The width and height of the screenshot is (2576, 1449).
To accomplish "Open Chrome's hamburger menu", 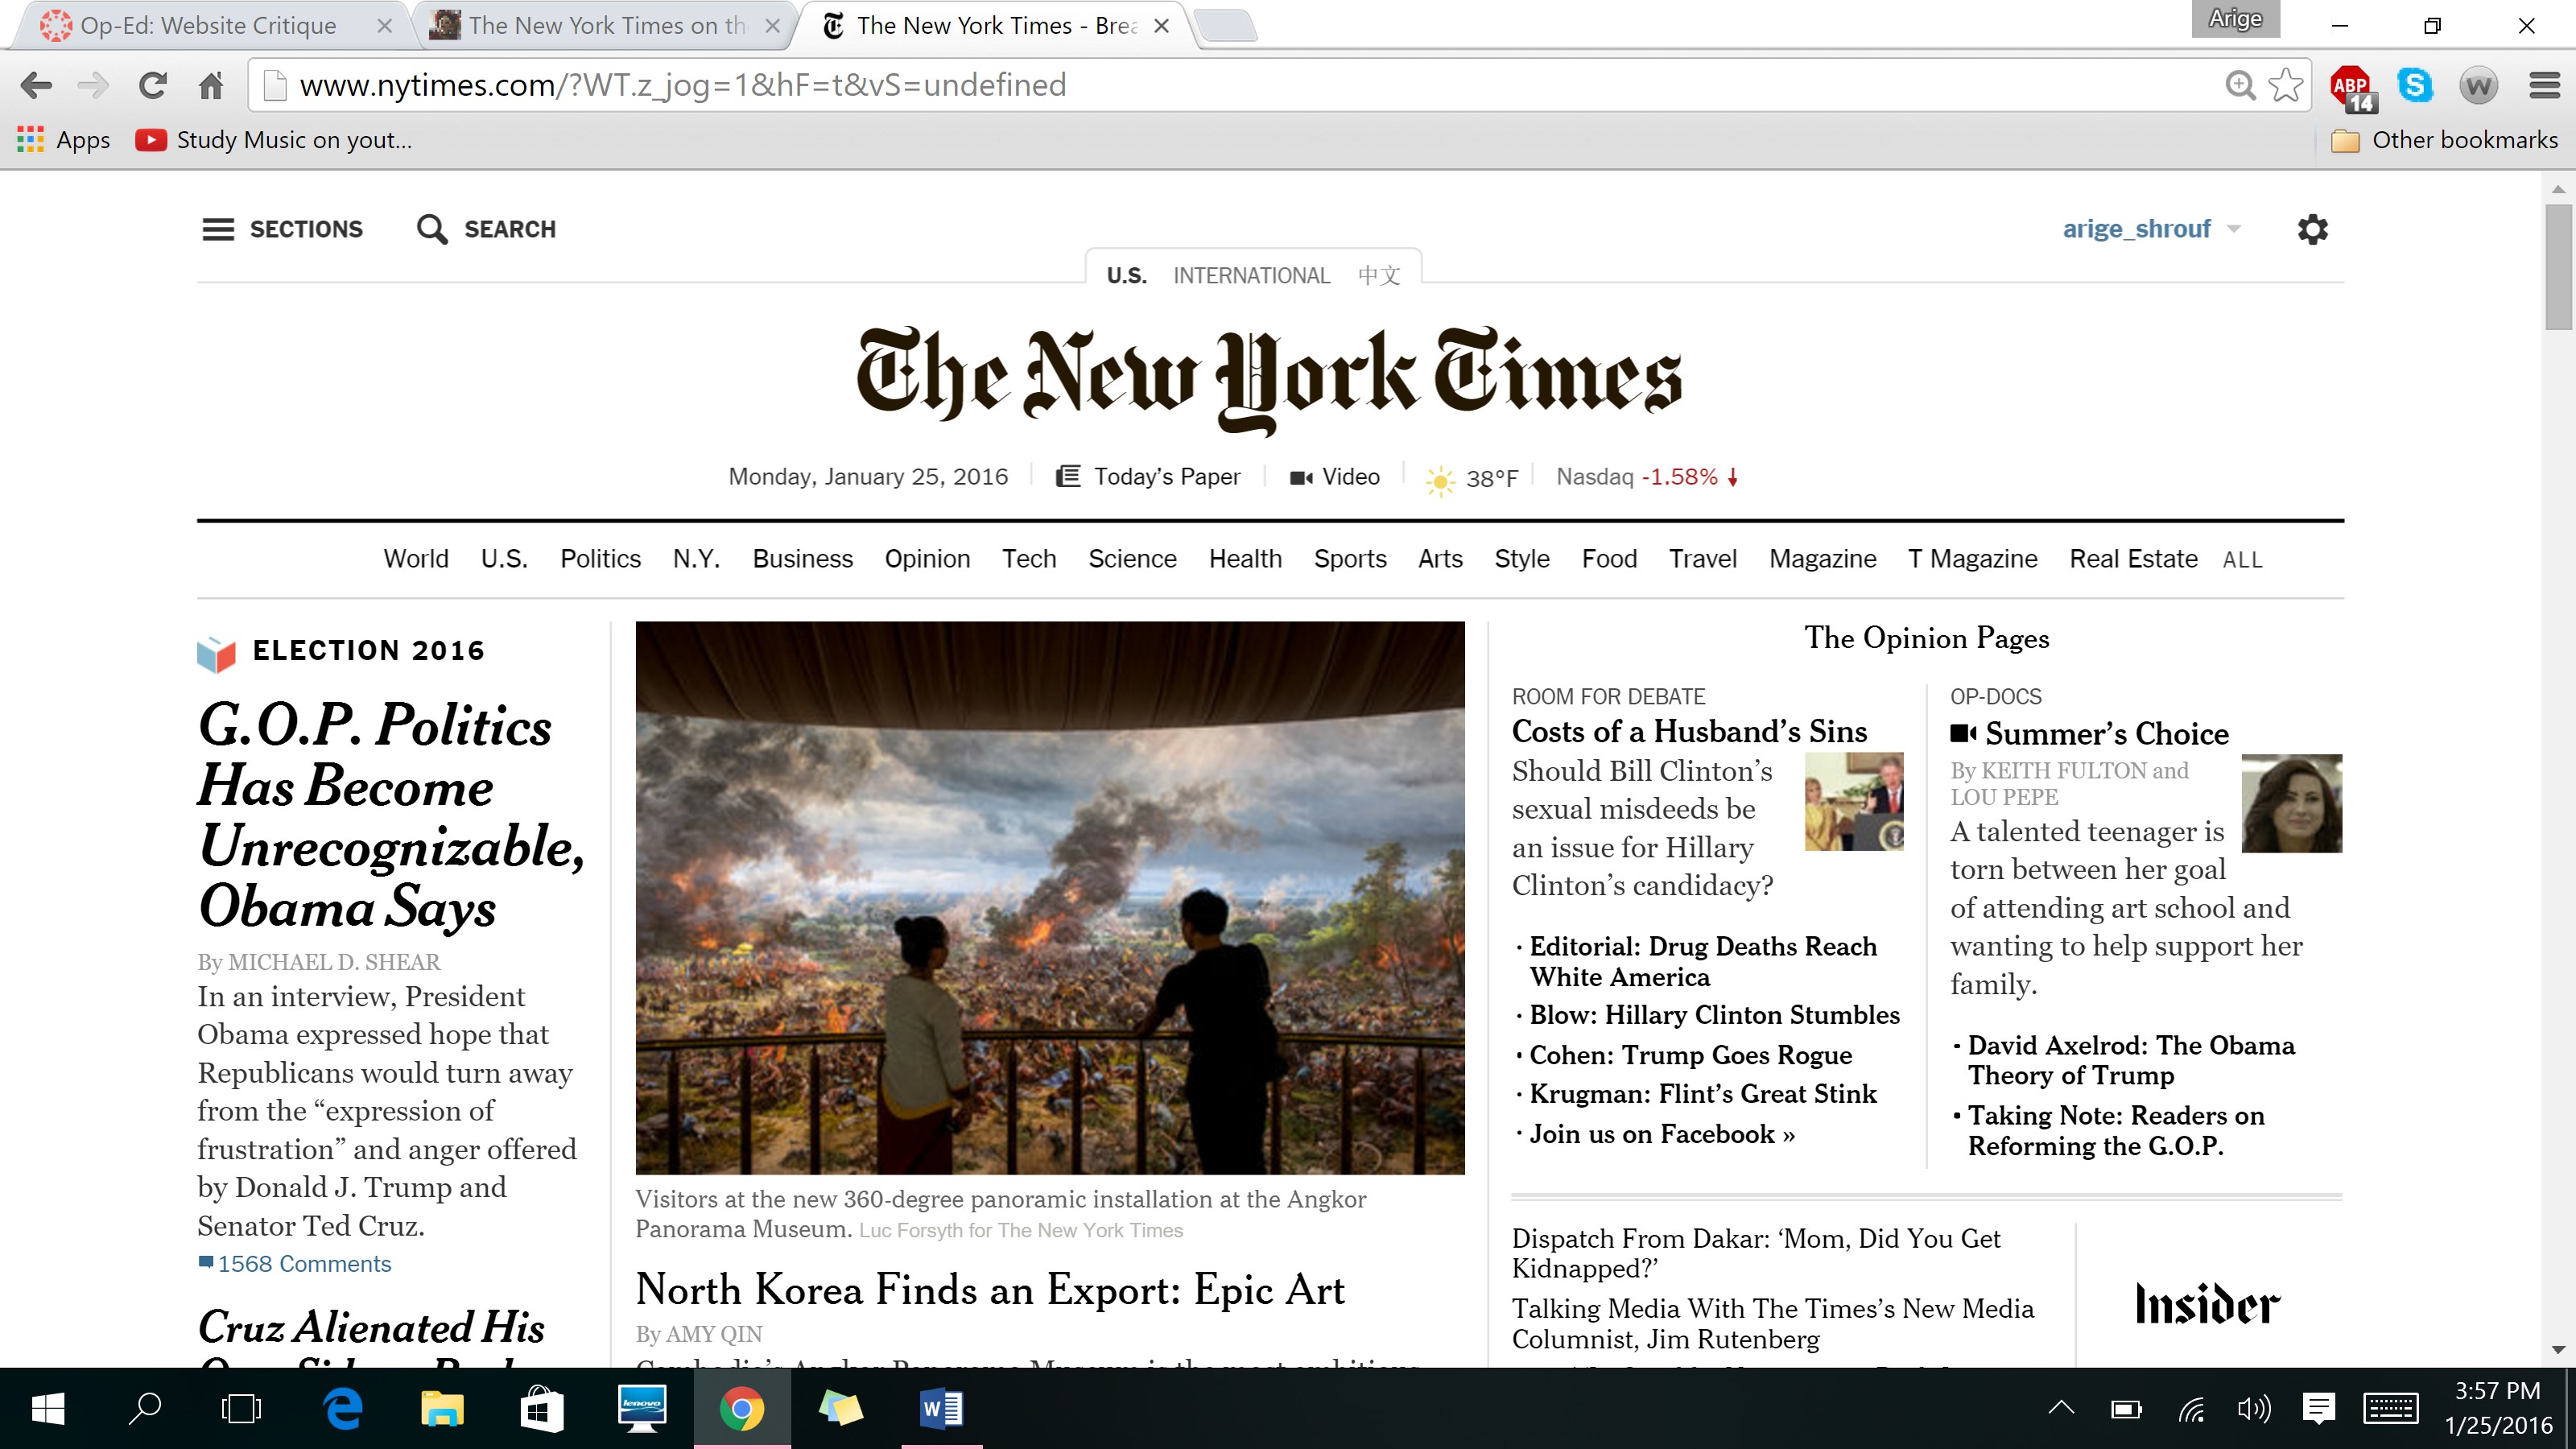I will [x=2544, y=86].
